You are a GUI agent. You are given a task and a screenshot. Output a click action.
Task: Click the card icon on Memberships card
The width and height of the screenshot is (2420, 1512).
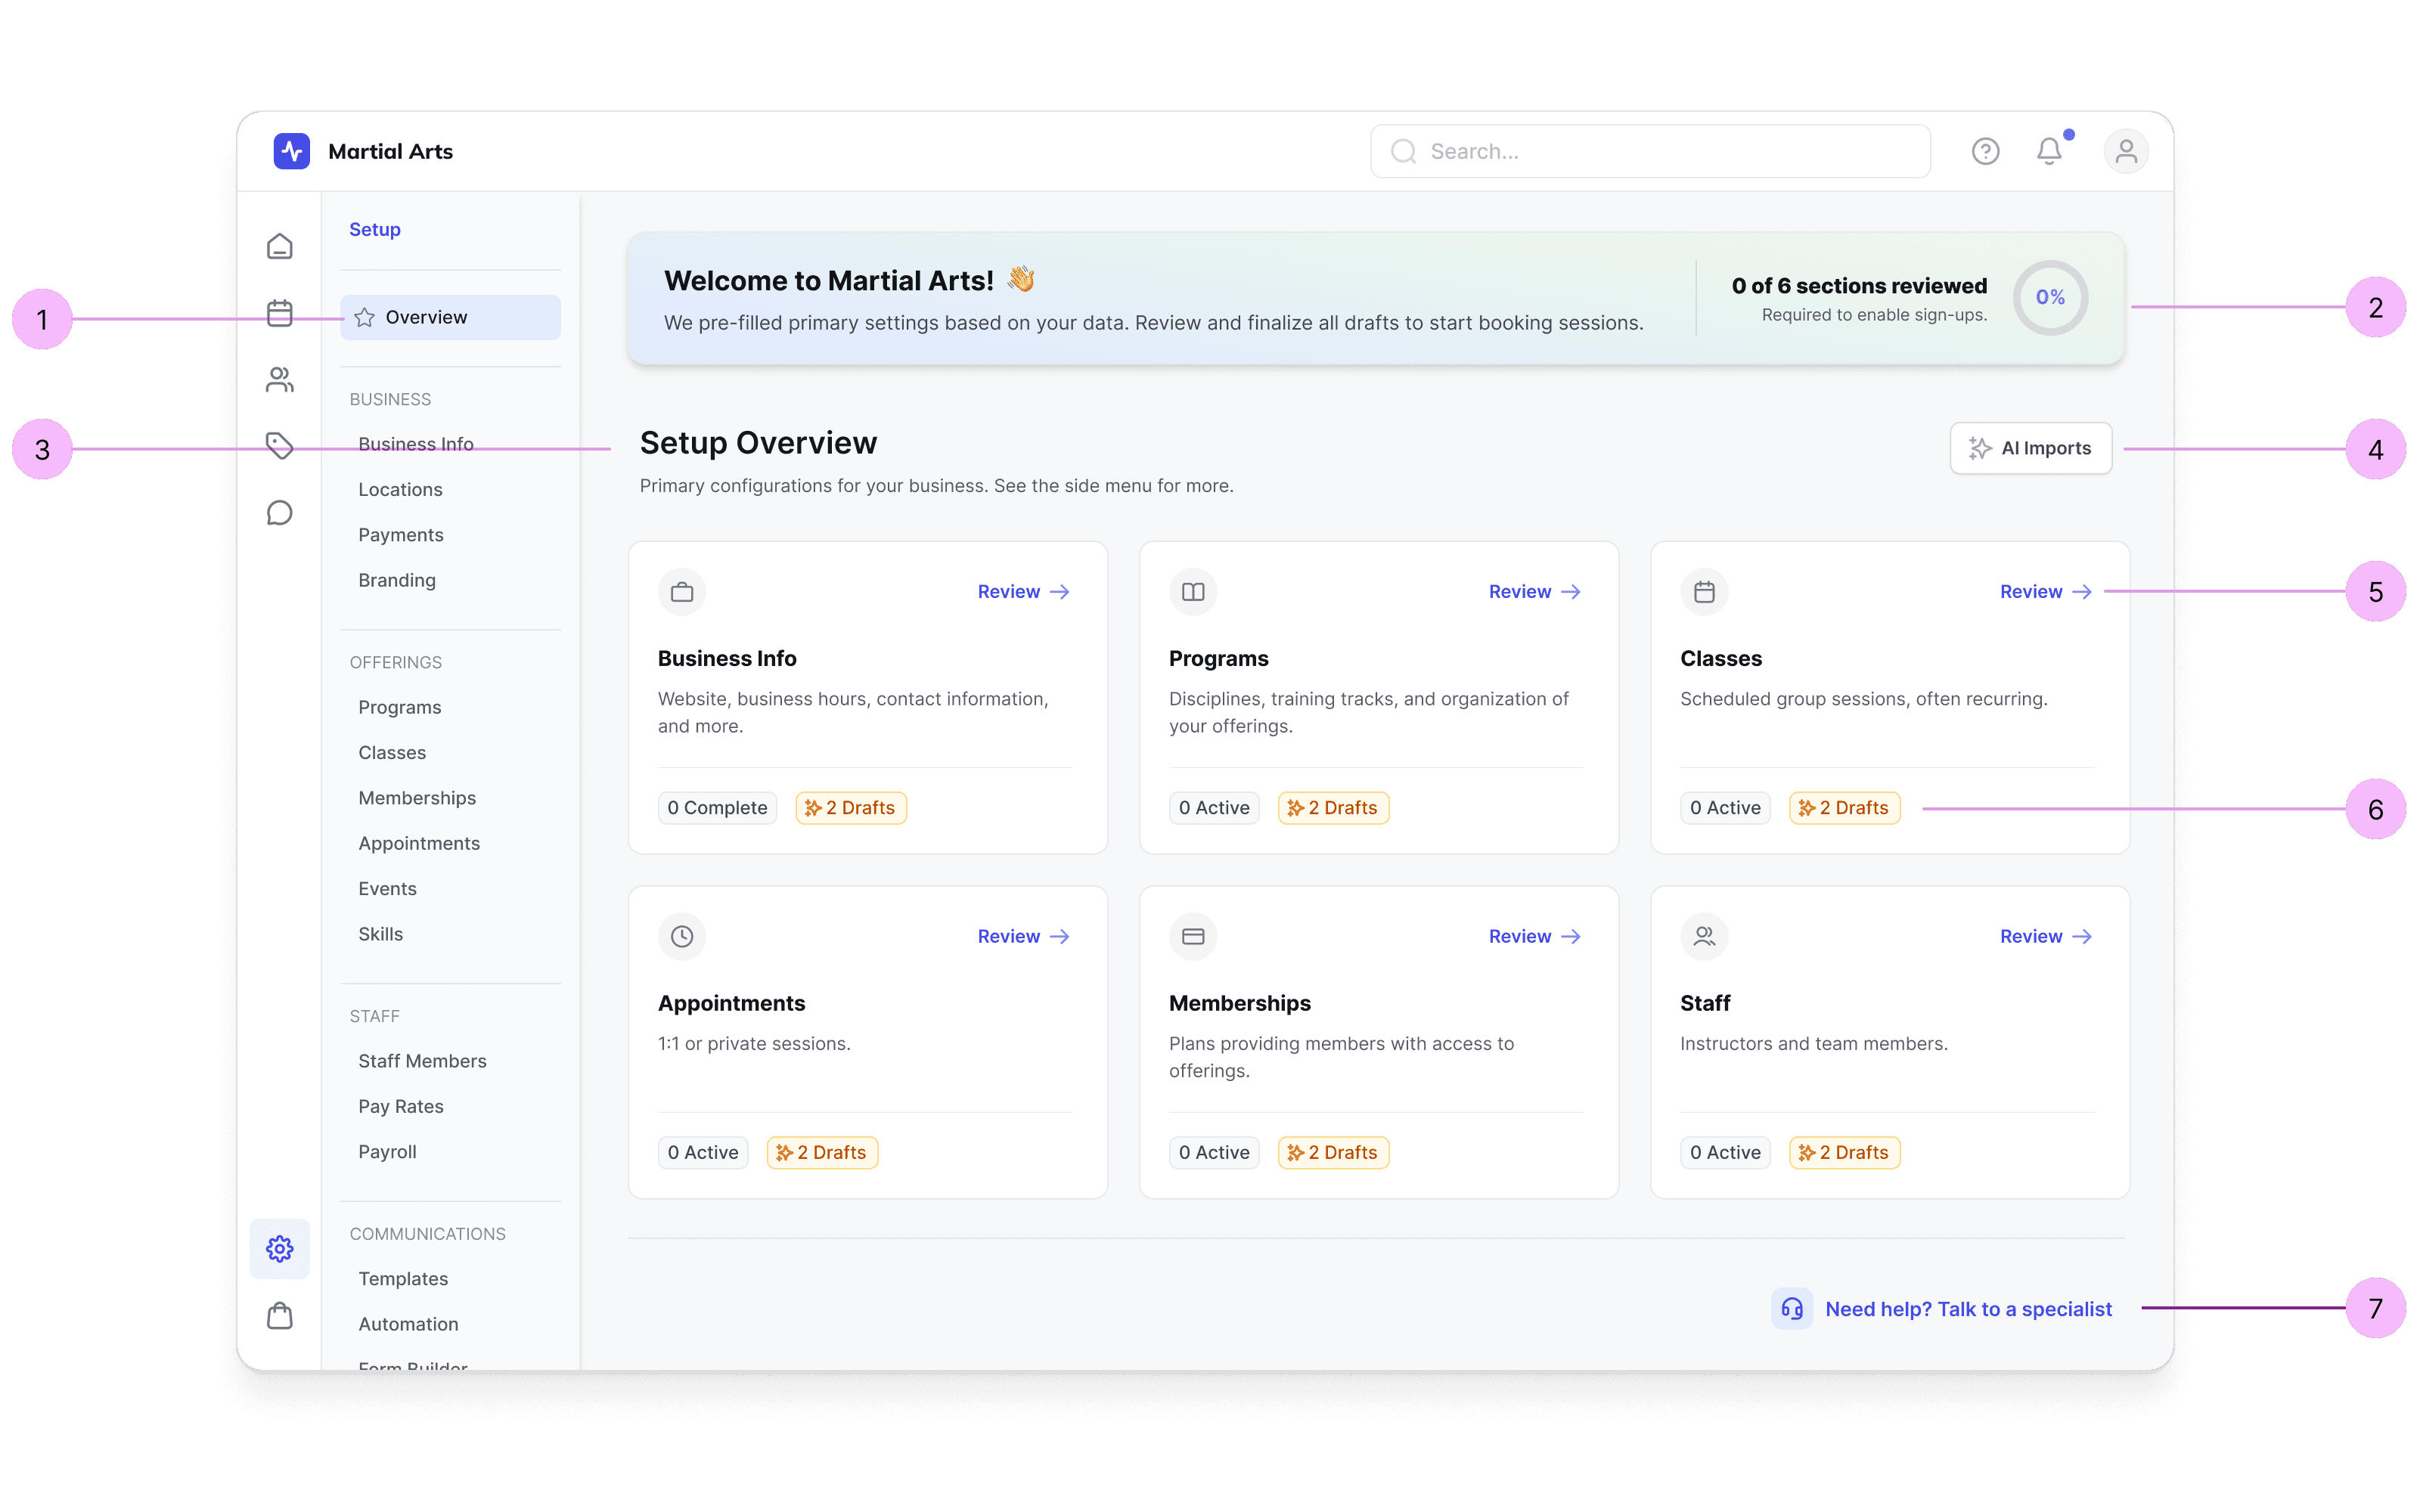click(1193, 937)
